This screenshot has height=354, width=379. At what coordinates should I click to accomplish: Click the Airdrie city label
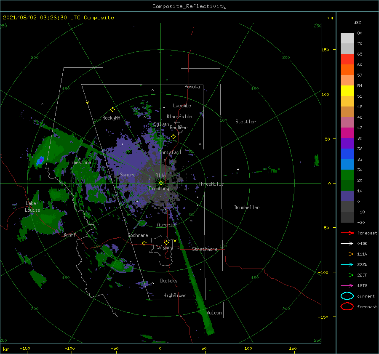click(x=166, y=225)
